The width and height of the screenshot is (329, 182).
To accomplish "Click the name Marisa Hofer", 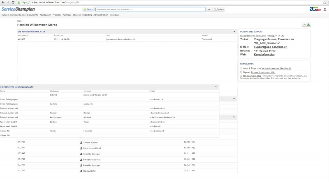I will tap(90, 171).
